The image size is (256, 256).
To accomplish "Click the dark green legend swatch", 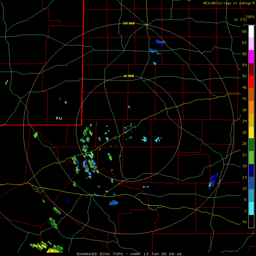I will point(251,145).
